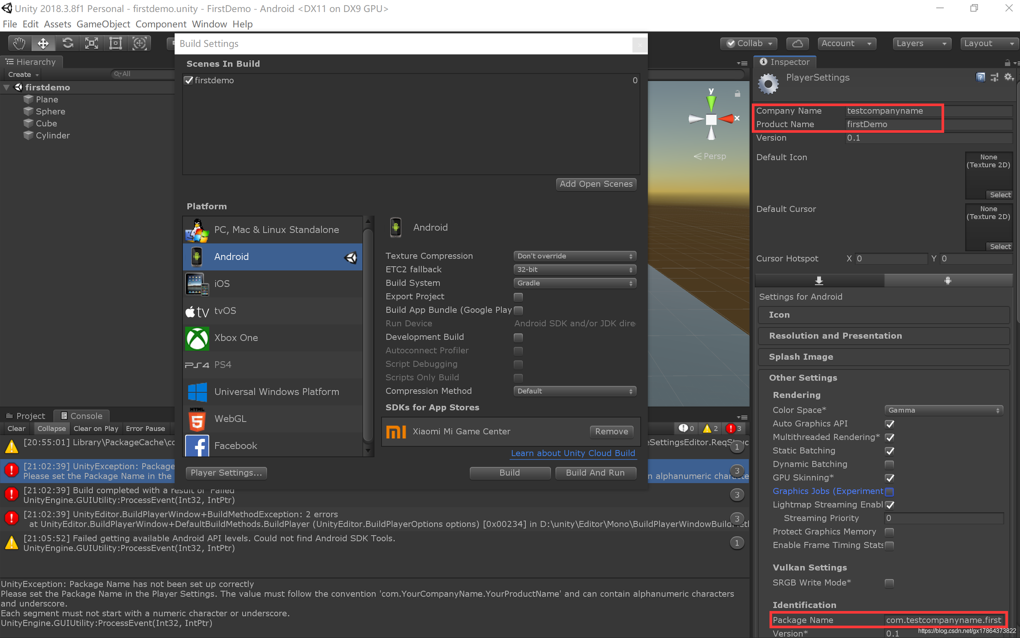Click the Build And Run button
The width and height of the screenshot is (1020, 638).
click(x=596, y=473)
